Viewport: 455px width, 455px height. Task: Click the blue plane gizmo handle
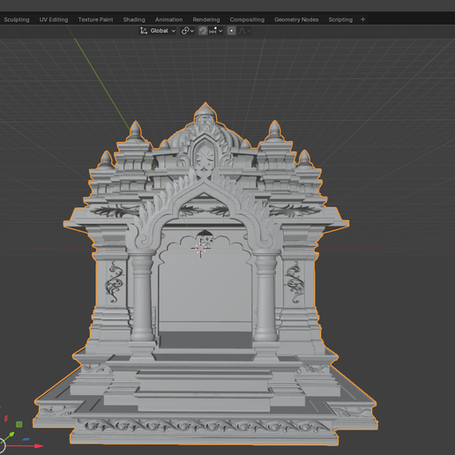coord(26,439)
